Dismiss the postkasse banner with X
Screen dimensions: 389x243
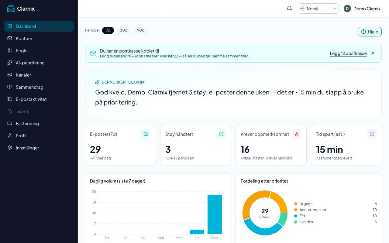[x=373, y=53]
